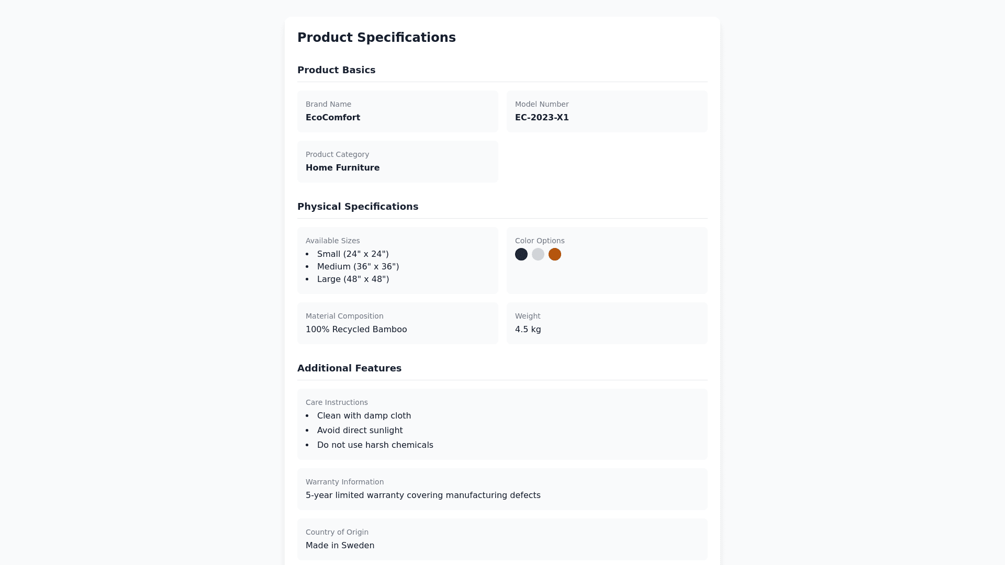Click the Small (24" x 24") size
Screen dimensions: 1005x565
353,254
